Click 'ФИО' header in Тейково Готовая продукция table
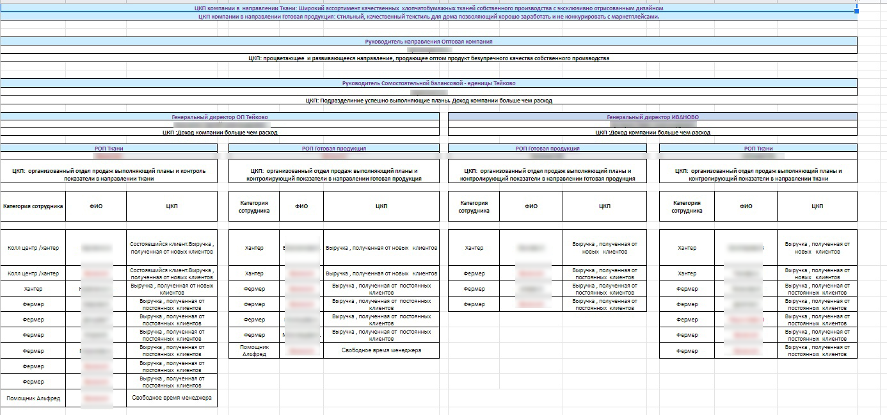 click(301, 206)
